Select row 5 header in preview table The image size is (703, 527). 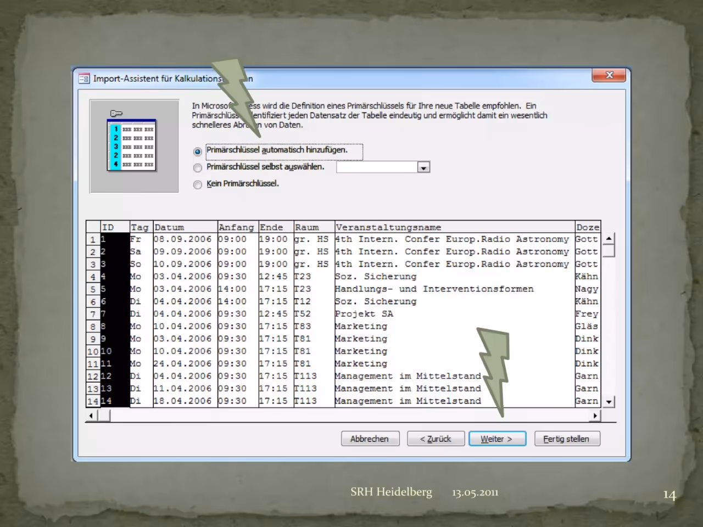(93, 289)
